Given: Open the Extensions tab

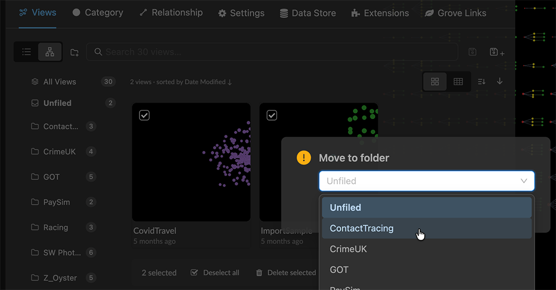Looking at the screenshot, I should pos(380,13).
